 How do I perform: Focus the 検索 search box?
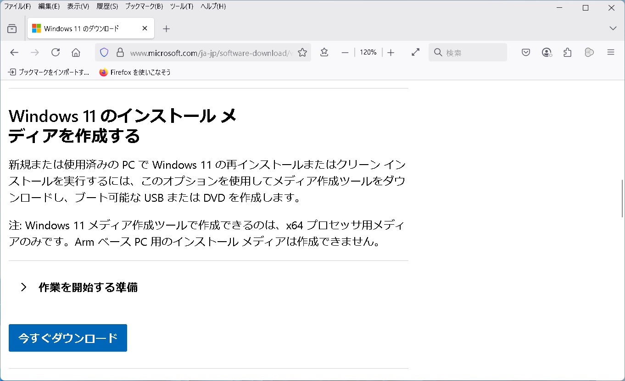468,52
